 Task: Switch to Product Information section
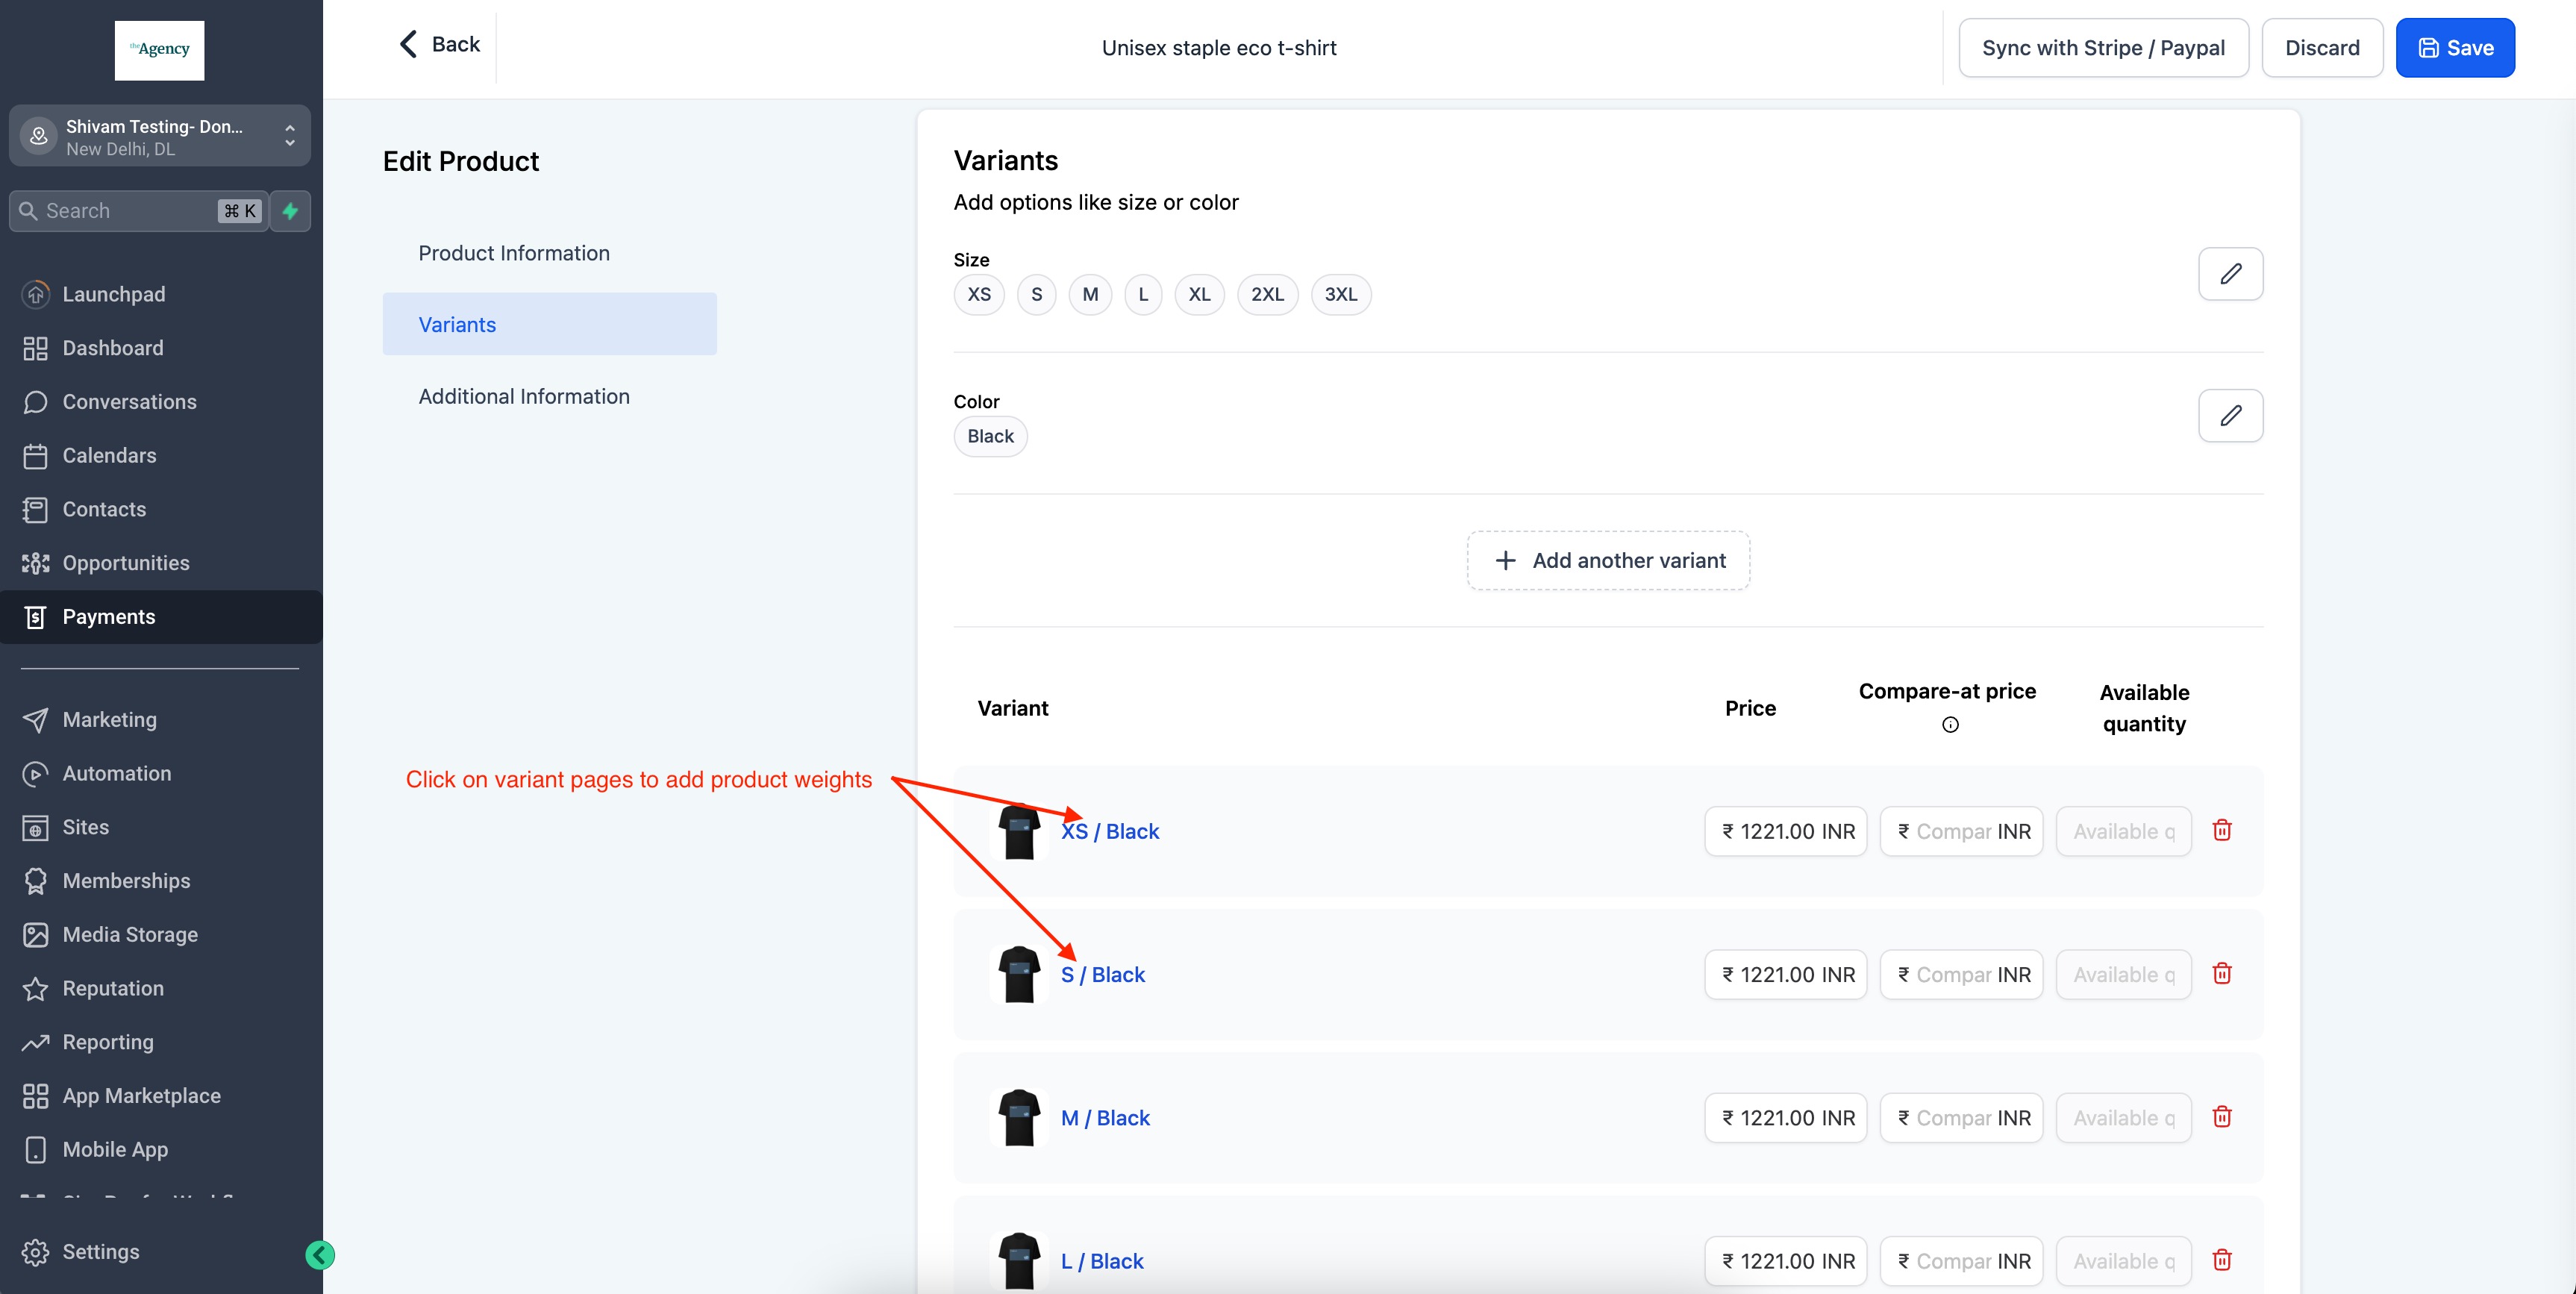coord(513,253)
